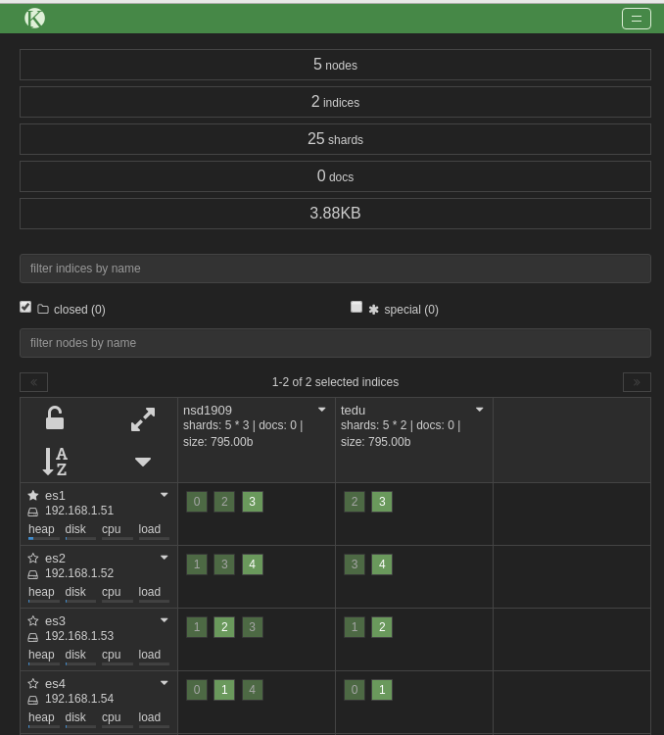Click the tedu index name
The height and width of the screenshot is (735, 664).
(x=353, y=411)
